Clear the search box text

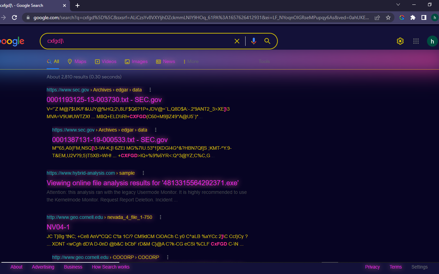point(237,41)
